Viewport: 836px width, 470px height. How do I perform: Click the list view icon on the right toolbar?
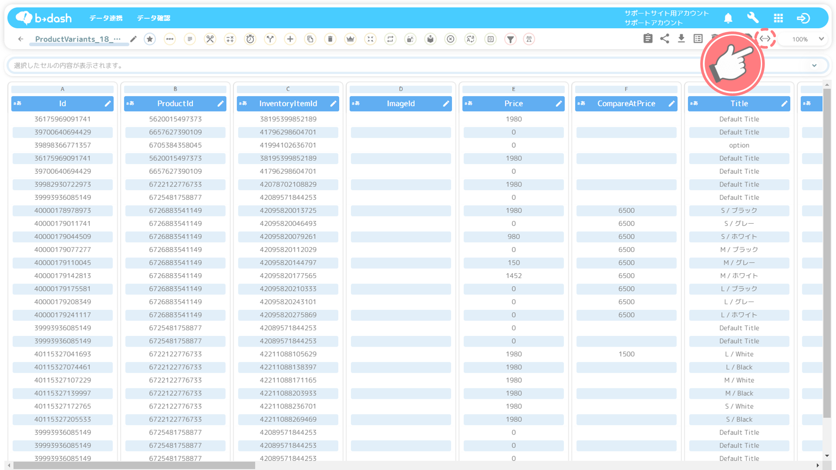coord(698,39)
